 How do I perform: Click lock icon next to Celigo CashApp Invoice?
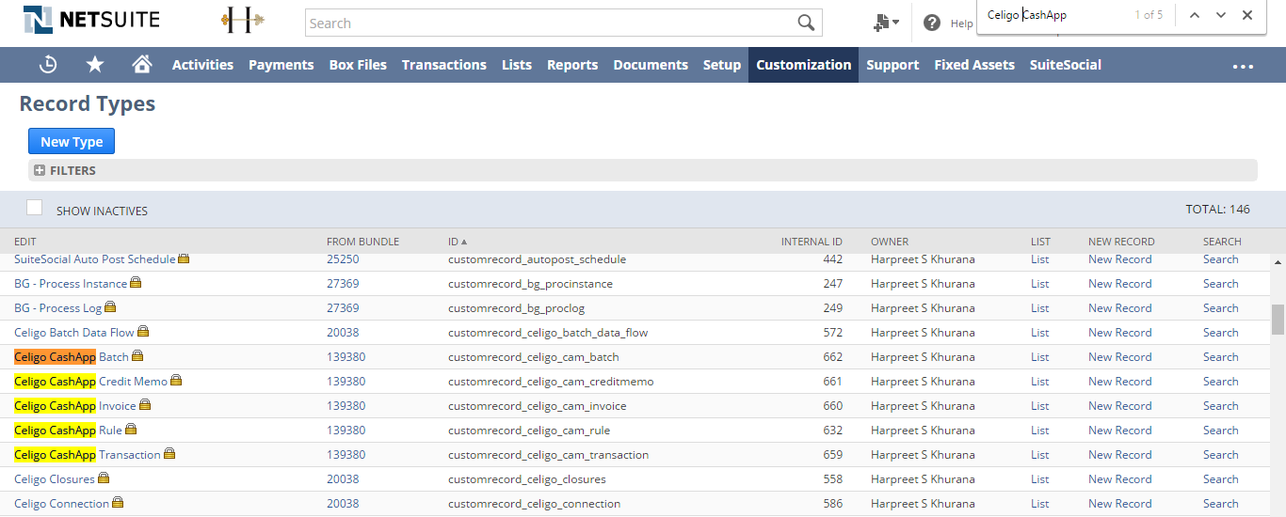pyautogui.click(x=145, y=404)
